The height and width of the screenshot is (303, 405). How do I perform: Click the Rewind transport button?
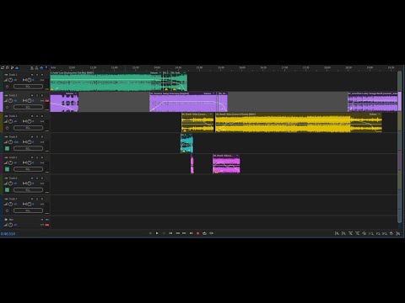[177, 233]
